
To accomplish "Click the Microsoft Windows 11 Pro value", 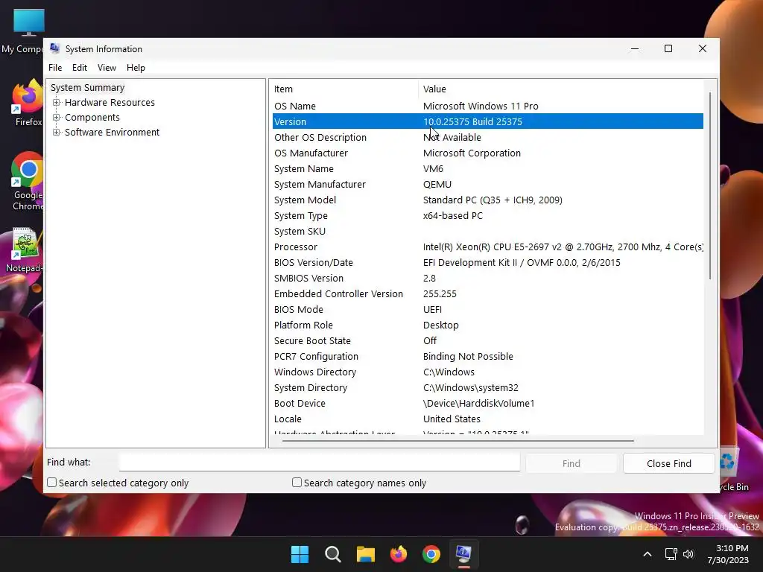I will coord(481,106).
